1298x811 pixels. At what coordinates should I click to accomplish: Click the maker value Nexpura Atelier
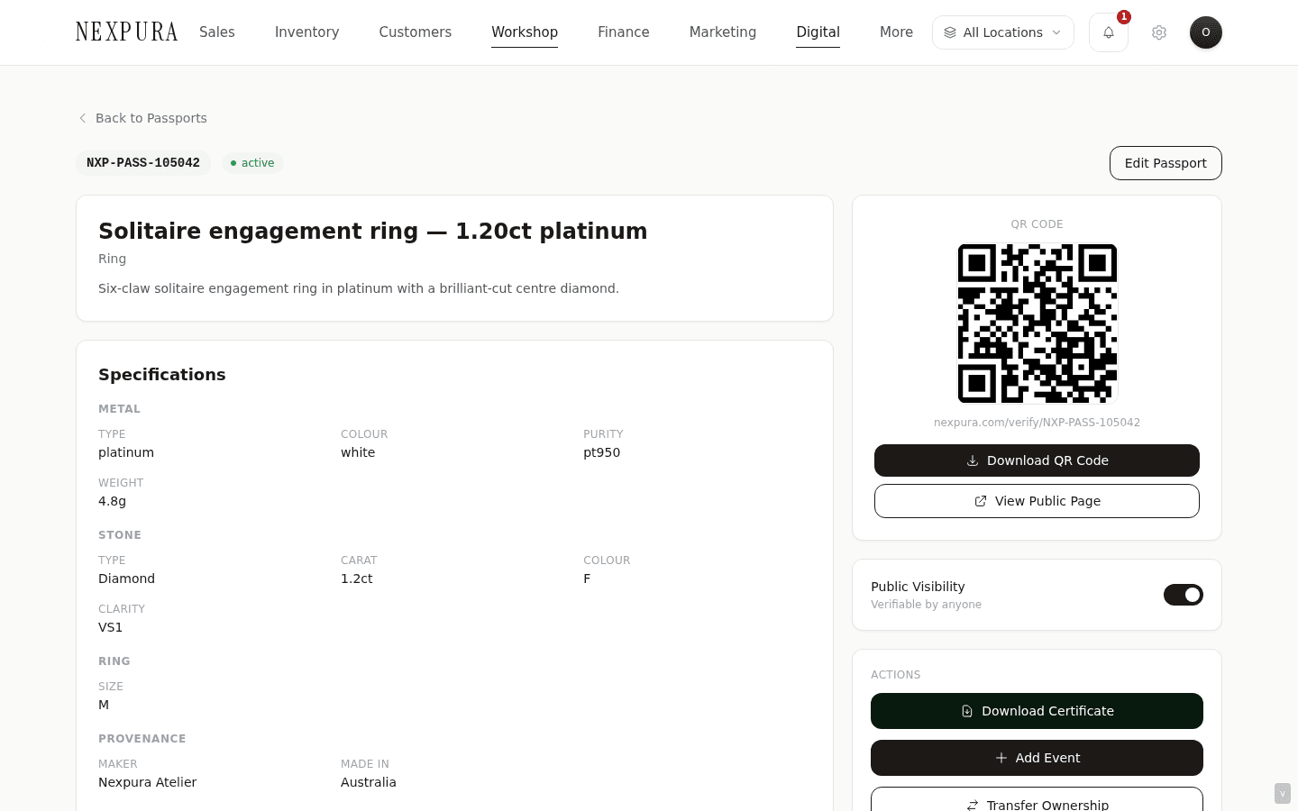[147, 782]
